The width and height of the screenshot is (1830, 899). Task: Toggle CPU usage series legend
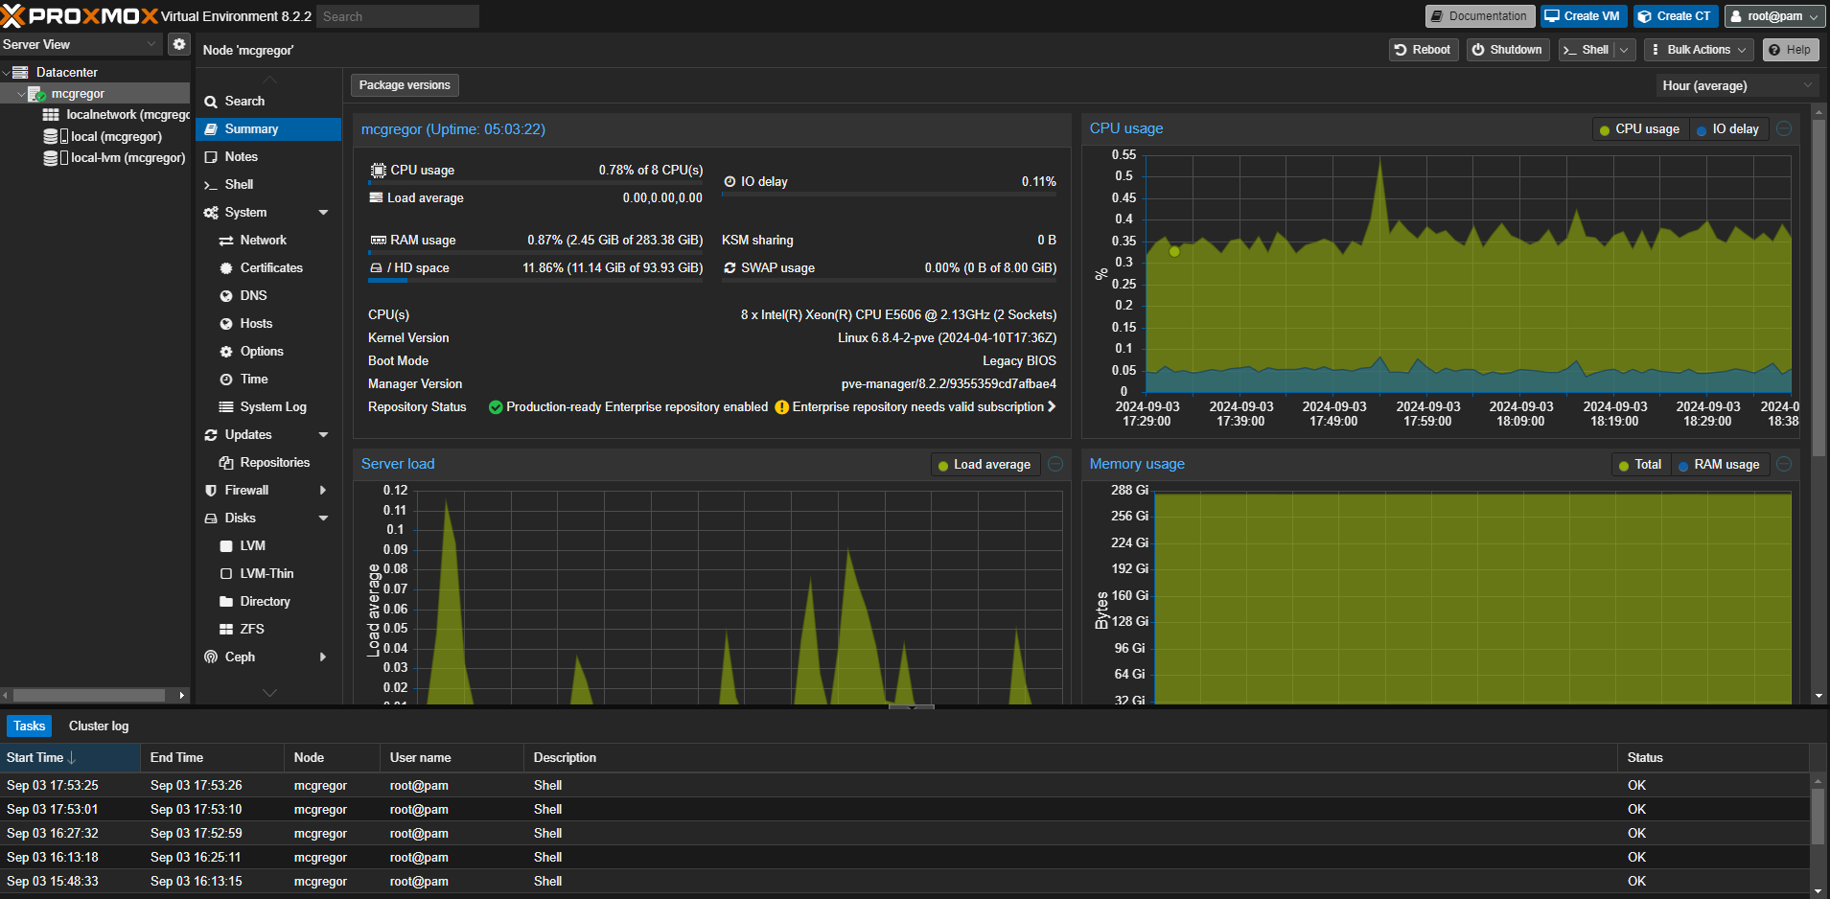click(1639, 129)
